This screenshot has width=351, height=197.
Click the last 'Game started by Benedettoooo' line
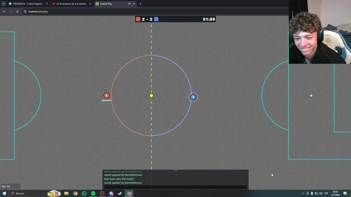[x=123, y=183]
